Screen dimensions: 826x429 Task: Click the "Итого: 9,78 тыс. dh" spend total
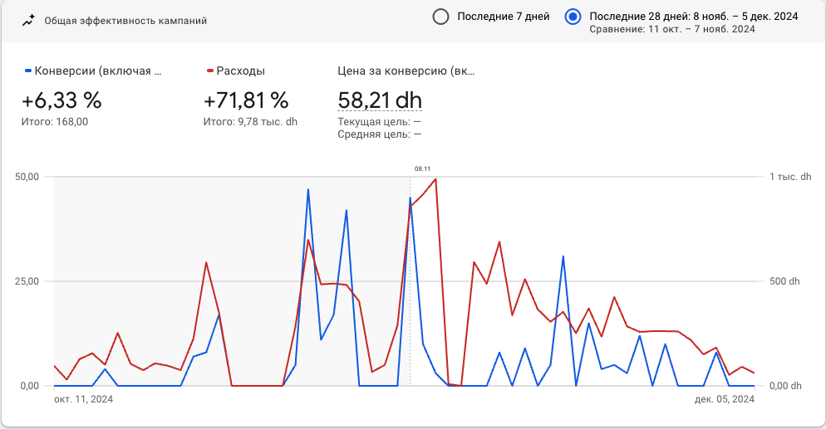click(x=250, y=121)
